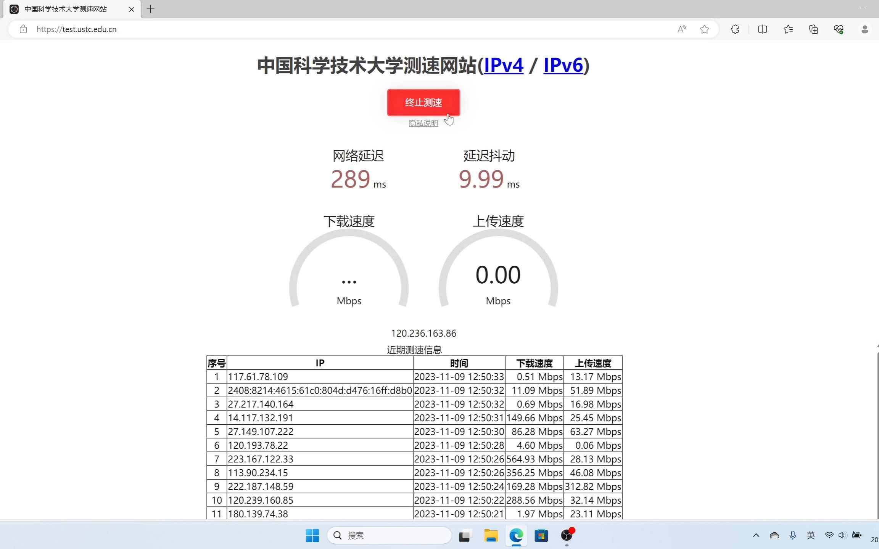
Task: Click the IP cell 120.193.78.22
Action: [x=320, y=445]
